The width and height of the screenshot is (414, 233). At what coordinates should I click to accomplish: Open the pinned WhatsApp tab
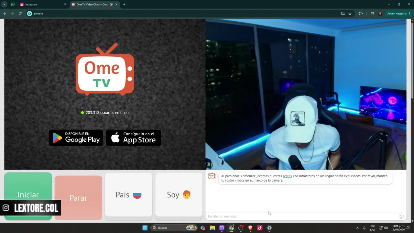coord(13,5)
